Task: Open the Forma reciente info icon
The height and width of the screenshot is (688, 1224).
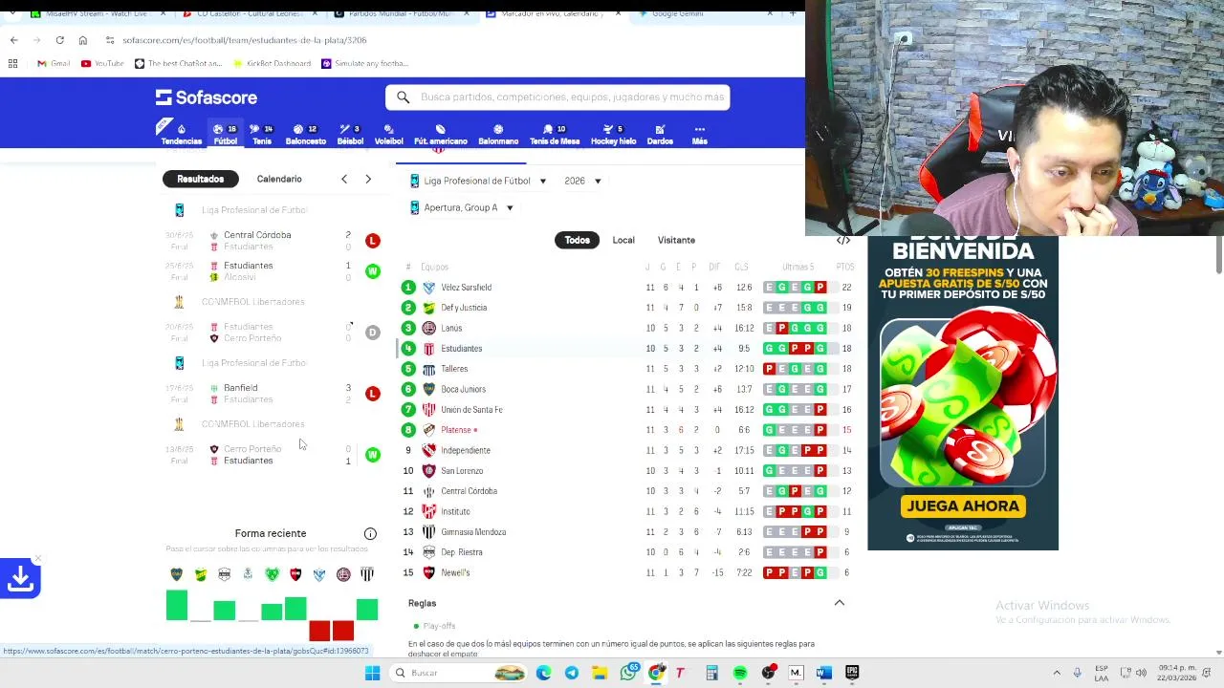Action: coord(370,534)
